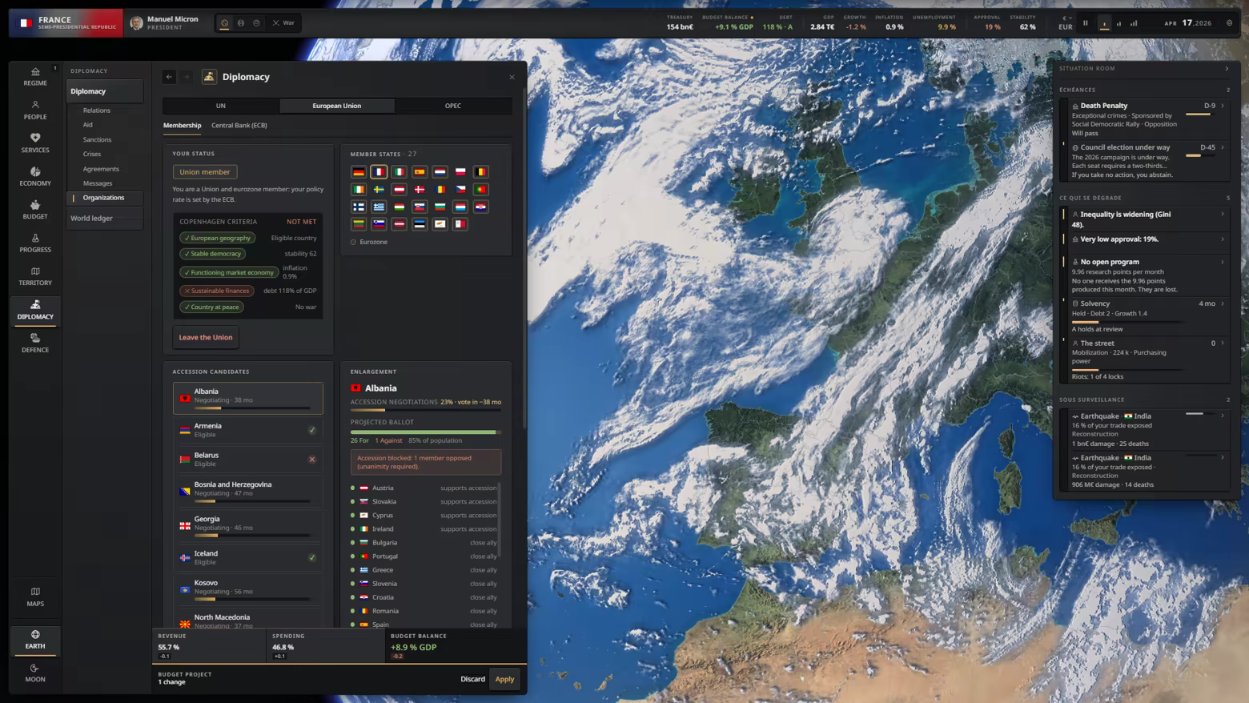
Task: Toggle the green check on the Armenia candidate
Action: coord(312,430)
